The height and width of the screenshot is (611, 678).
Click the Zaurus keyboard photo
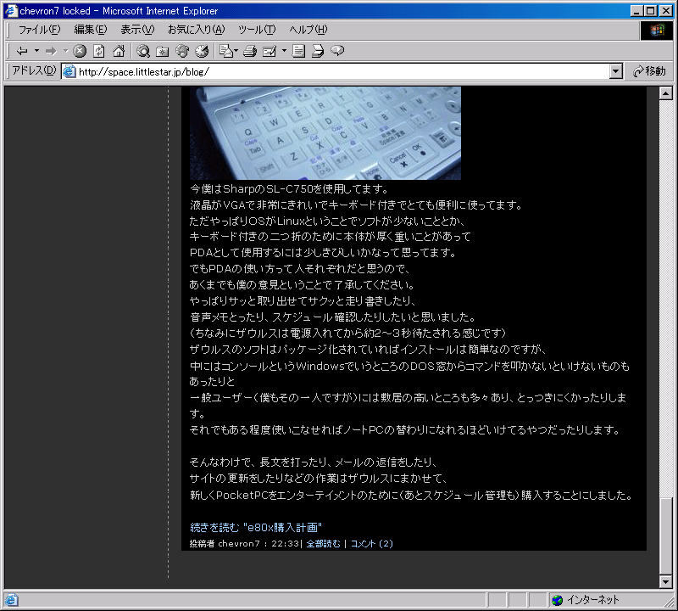coord(325,133)
